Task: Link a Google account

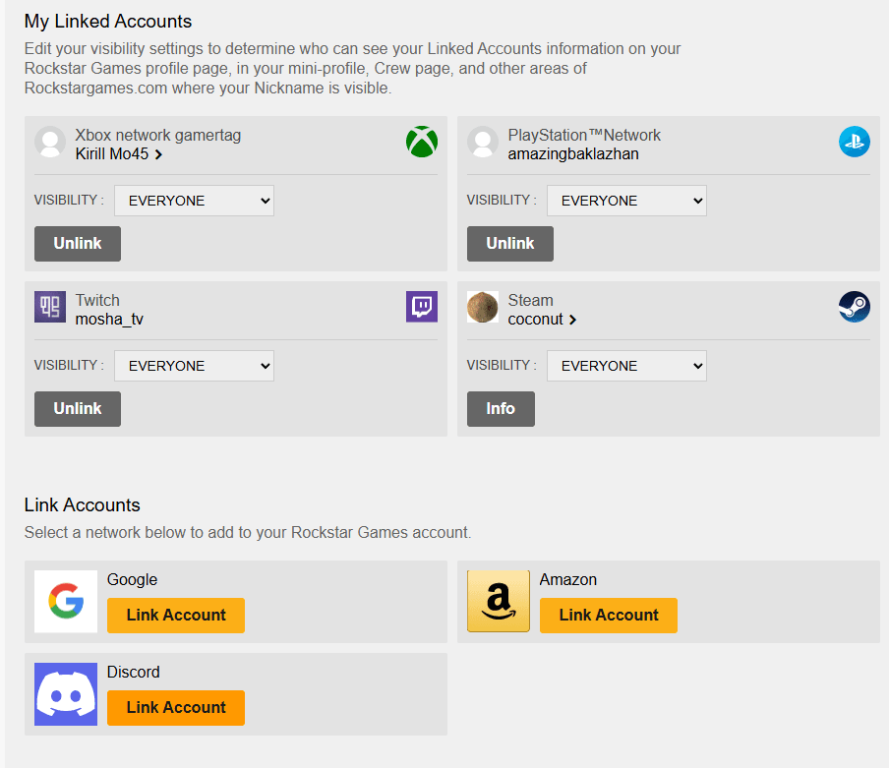Action: pos(176,616)
